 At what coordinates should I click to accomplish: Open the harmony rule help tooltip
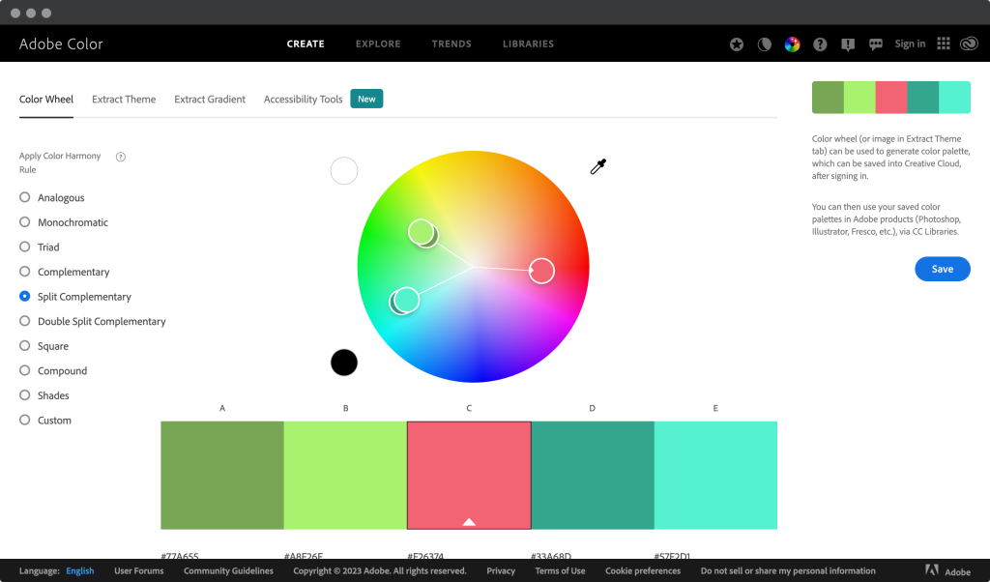click(120, 156)
